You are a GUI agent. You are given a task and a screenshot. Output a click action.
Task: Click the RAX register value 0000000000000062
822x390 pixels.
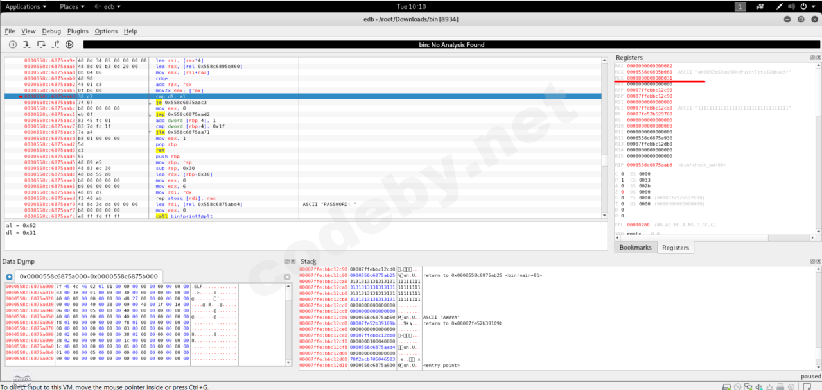point(649,66)
